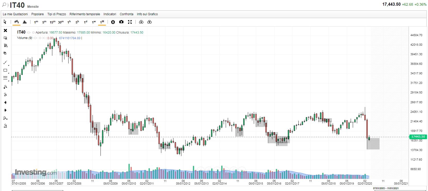This screenshot has width=428, height=191.
Task: Select 1 month timeframe
Action: pyautogui.click(x=102, y=22)
